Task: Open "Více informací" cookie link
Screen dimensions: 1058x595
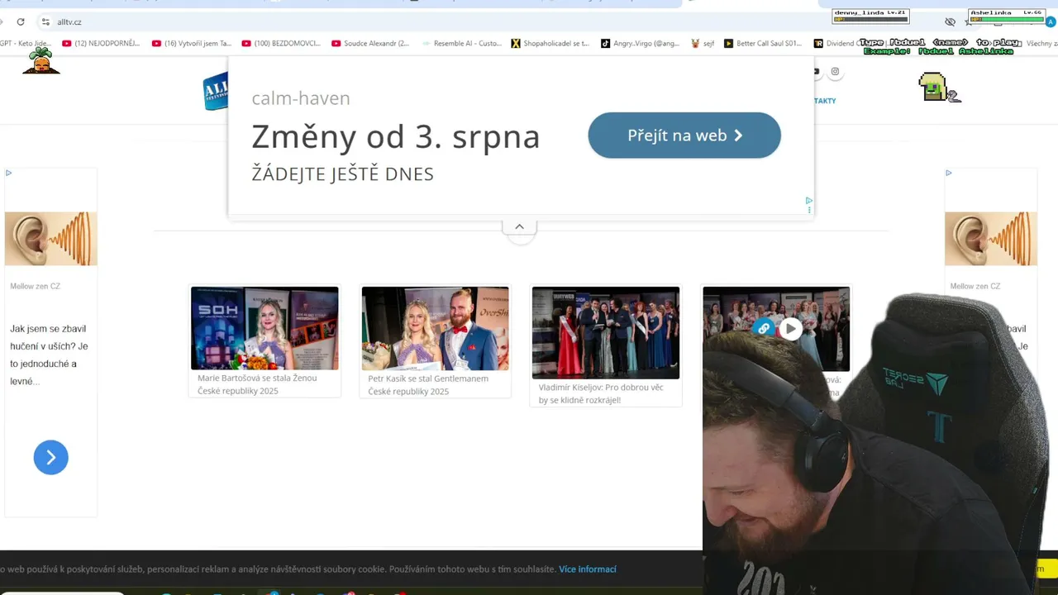Action: [x=588, y=569]
